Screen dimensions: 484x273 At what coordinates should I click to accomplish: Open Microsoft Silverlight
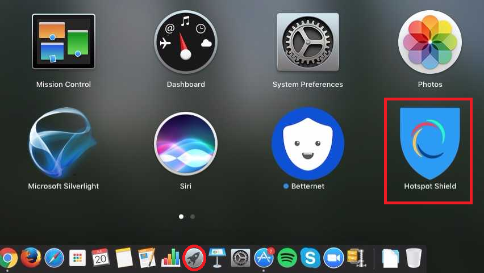click(62, 142)
